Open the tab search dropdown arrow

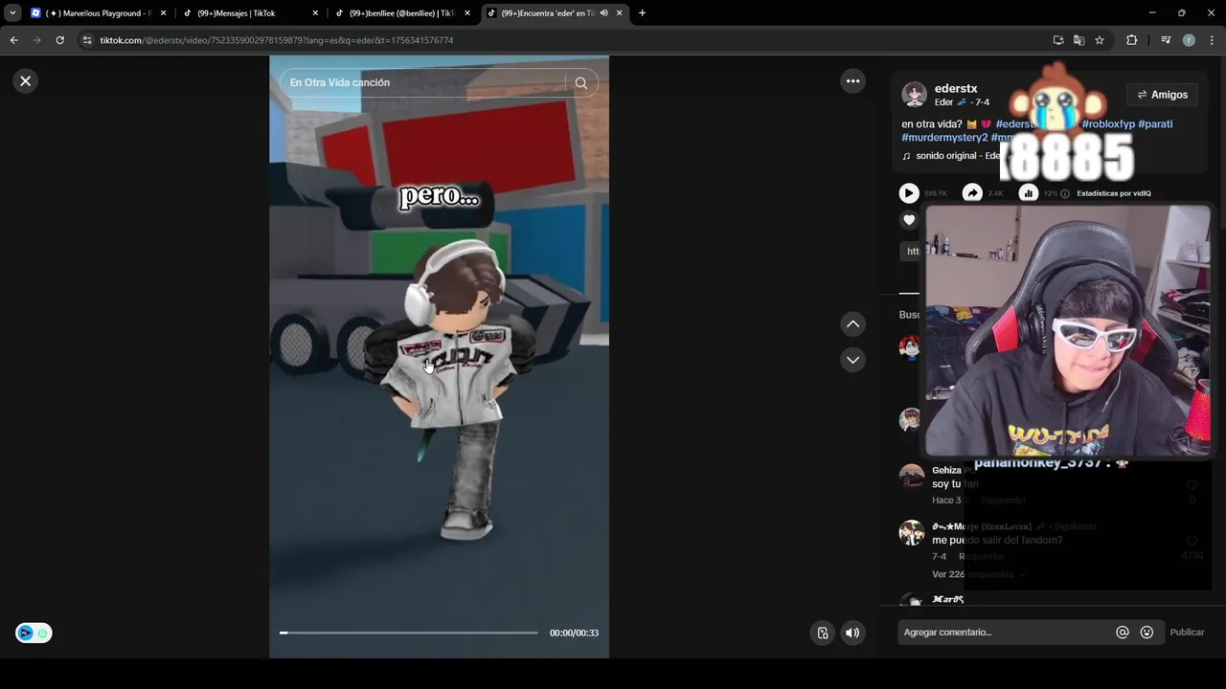(12, 13)
